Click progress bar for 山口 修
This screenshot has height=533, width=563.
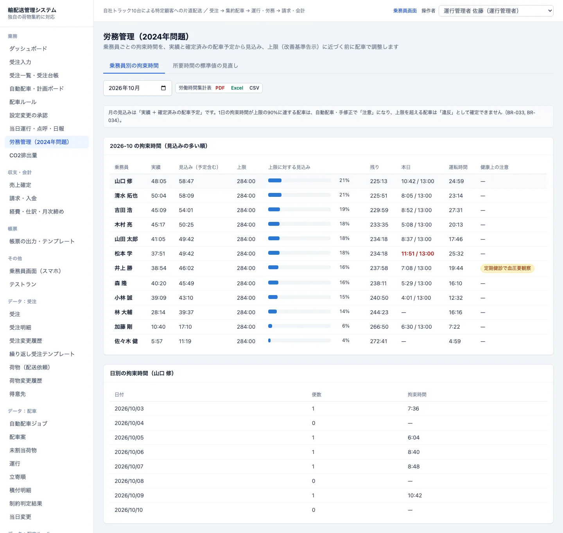click(299, 180)
